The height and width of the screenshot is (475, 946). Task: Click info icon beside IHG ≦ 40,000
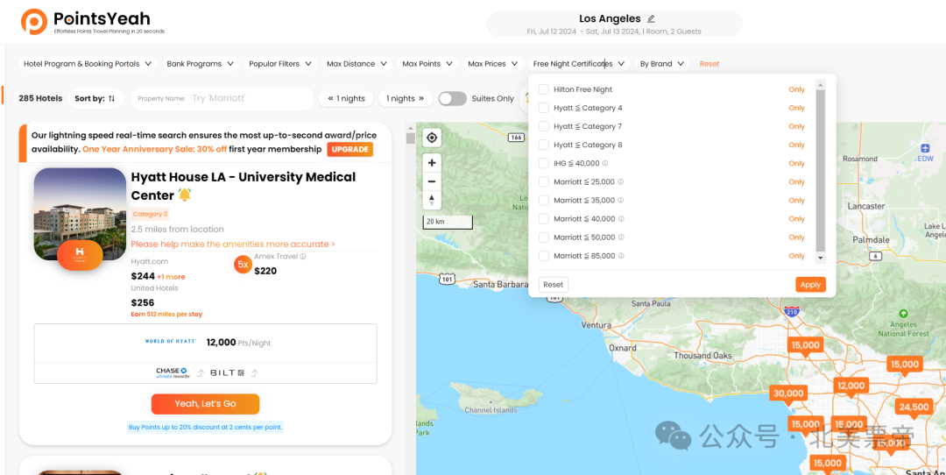click(x=605, y=163)
